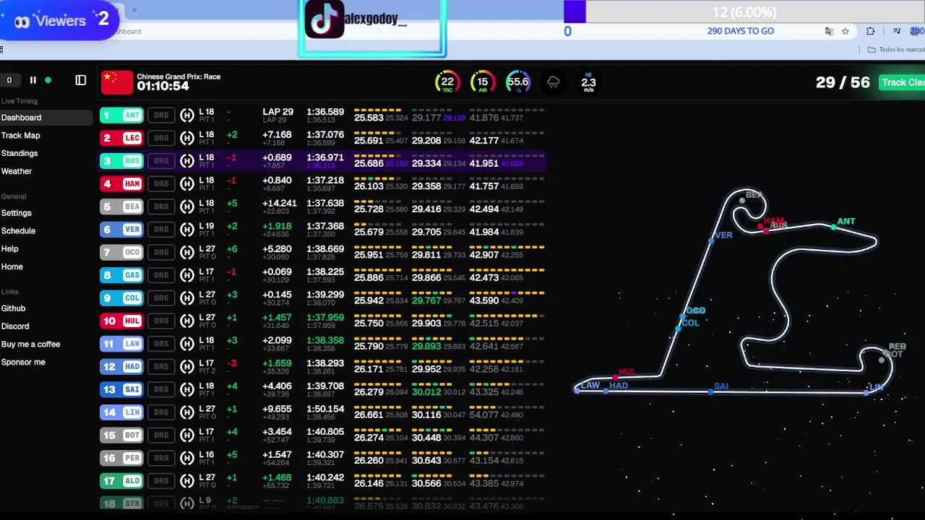Click the 29 / 56 lap counter
Screen dimensions: 925x520
click(843, 82)
